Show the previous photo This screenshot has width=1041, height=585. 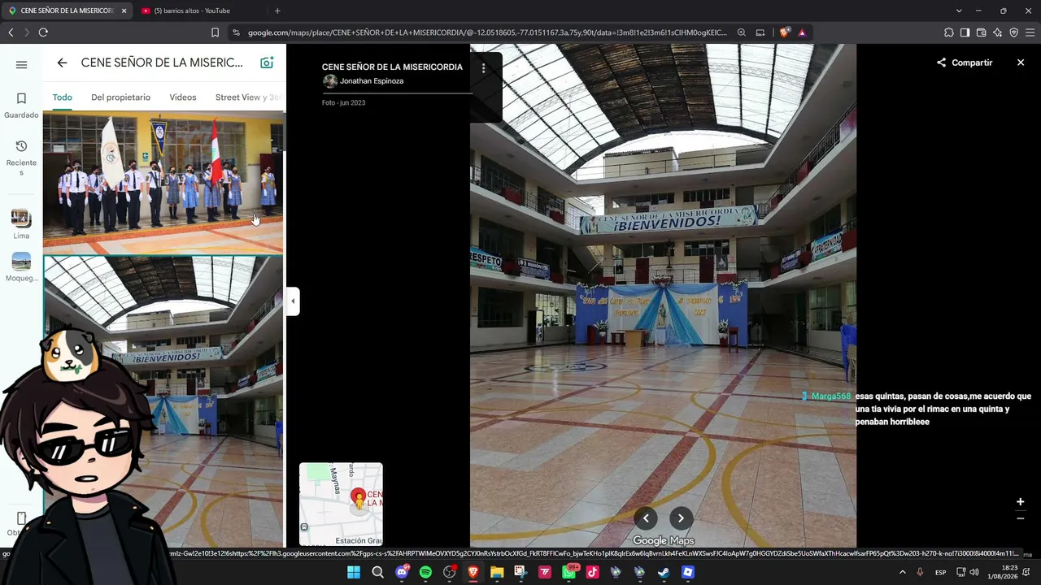pos(646,518)
